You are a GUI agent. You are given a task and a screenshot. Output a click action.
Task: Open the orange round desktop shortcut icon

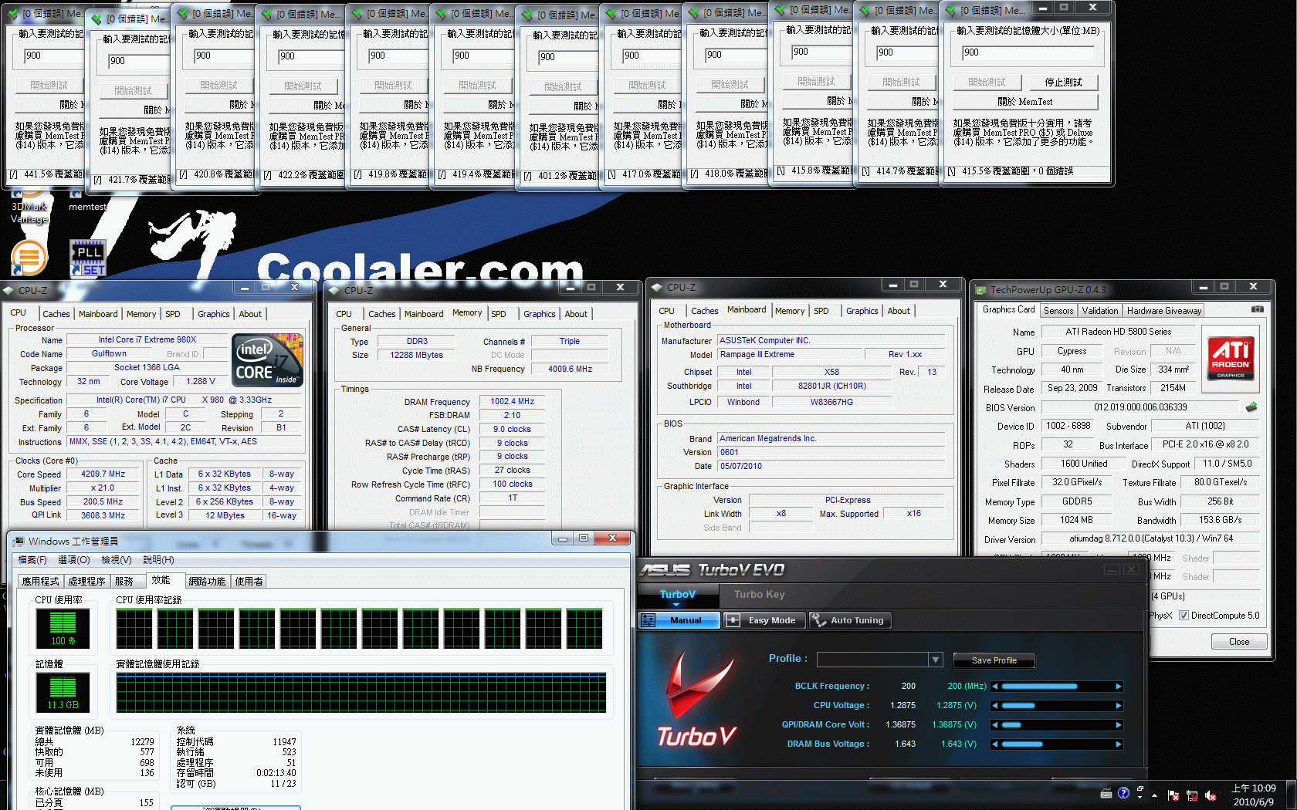click(29, 256)
